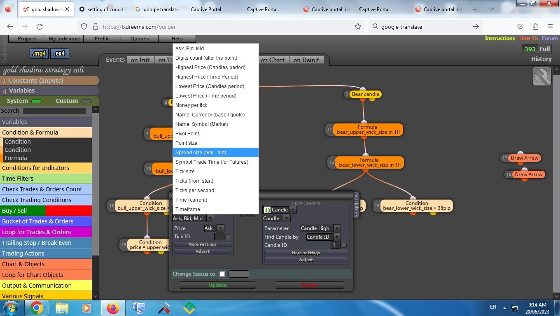Open the Pocket save icon
Screen dimensions: 560x316
[x=520, y=27]
